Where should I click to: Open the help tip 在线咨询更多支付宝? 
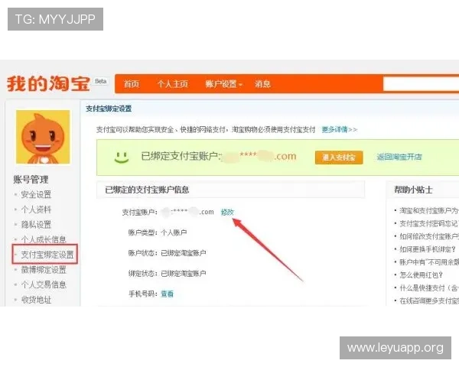429,300
